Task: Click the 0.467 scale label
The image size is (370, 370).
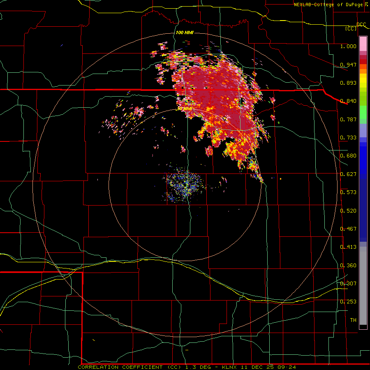Action: 348,229
